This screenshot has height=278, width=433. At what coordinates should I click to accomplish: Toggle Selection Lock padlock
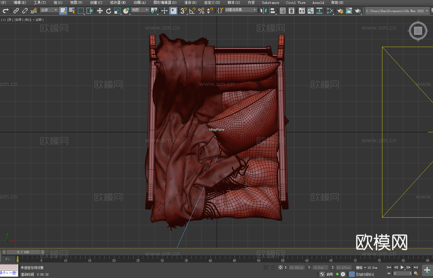(x=273, y=267)
